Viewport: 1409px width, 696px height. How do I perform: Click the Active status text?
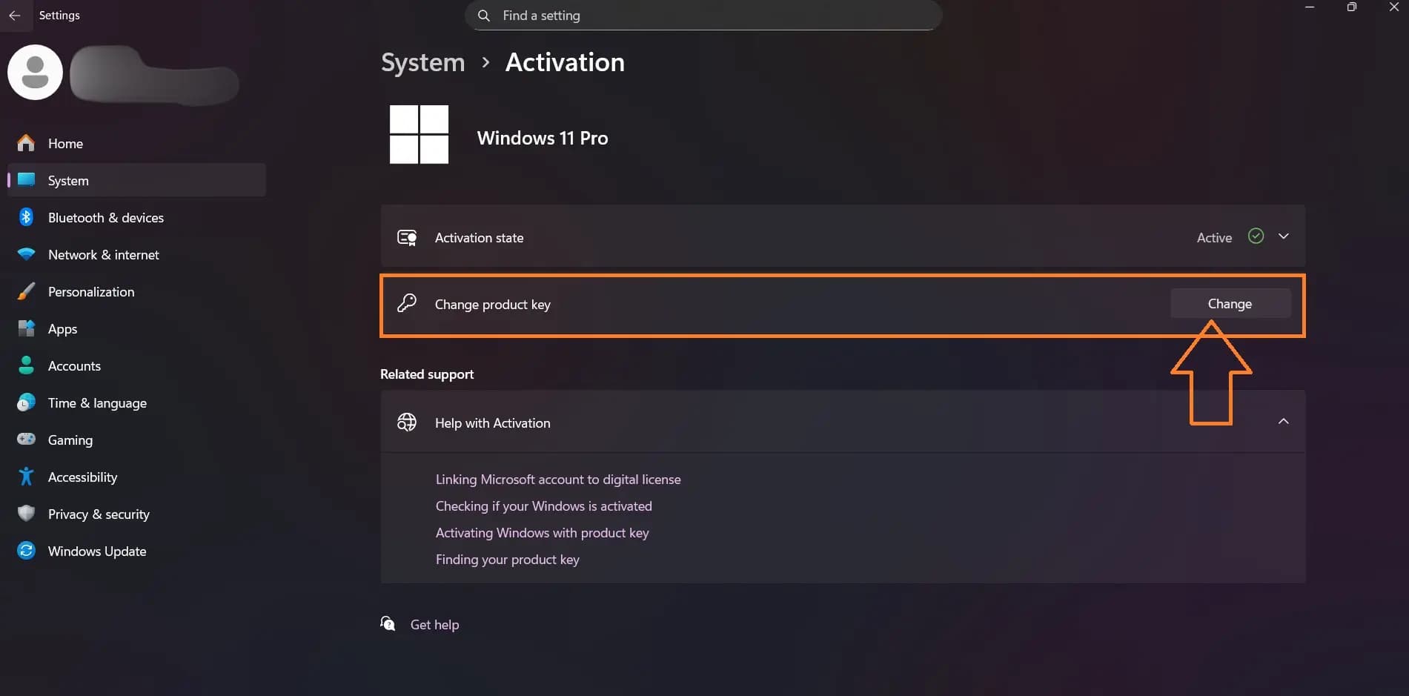1214,238
